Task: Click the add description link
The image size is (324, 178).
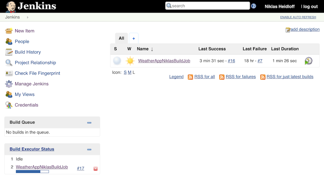Action: (x=305, y=30)
